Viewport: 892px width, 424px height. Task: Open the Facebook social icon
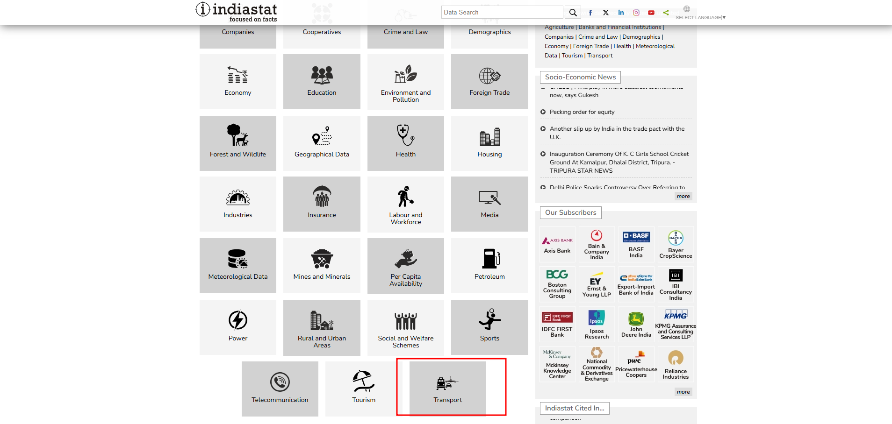point(590,13)
